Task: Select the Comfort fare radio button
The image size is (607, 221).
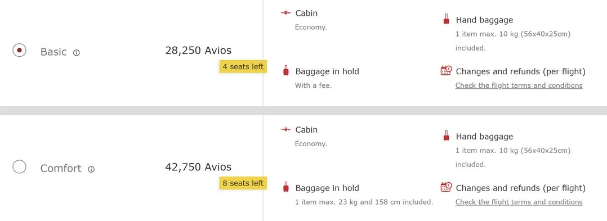Action: click(19, 167)
